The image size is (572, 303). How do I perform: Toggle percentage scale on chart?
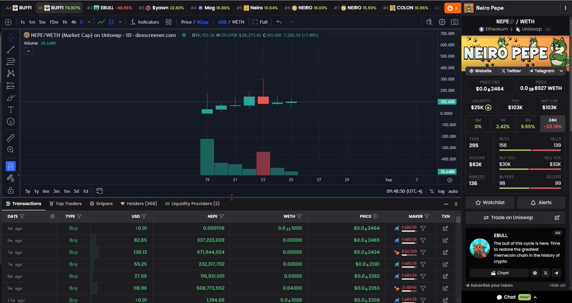[431, 191]
